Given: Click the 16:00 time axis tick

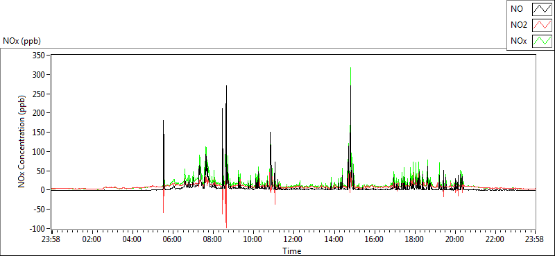Looking at the screenshot, I should (374, 239).
